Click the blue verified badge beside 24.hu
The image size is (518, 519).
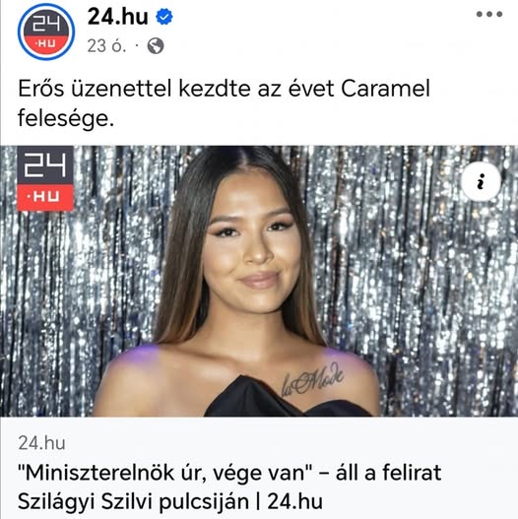click(x=164, y=17)
